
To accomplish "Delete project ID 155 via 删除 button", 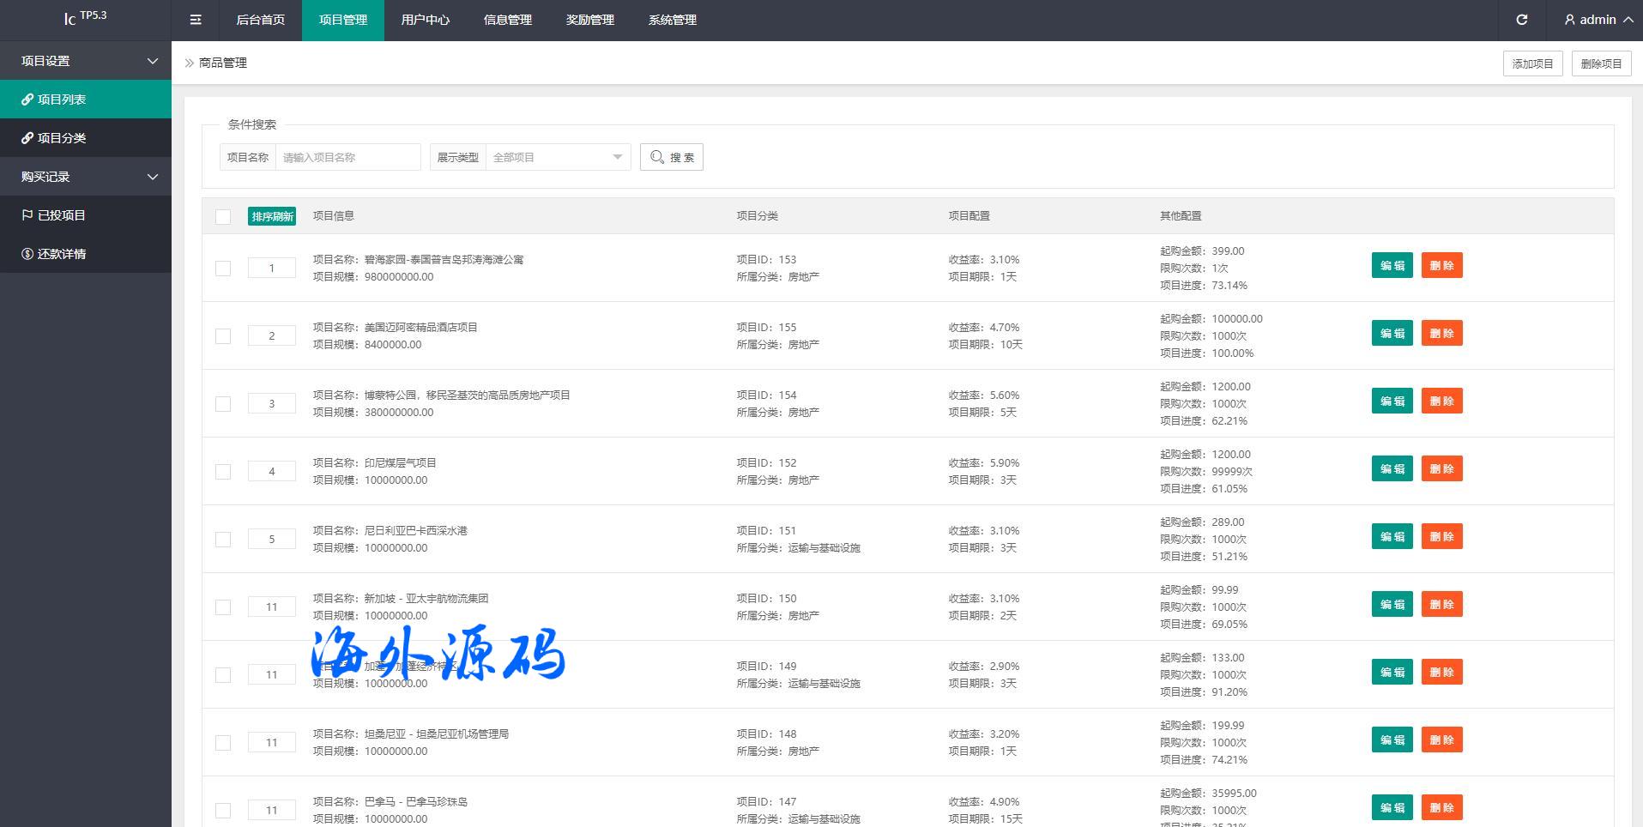I will pyautogui.click(x=1441, y=333).
